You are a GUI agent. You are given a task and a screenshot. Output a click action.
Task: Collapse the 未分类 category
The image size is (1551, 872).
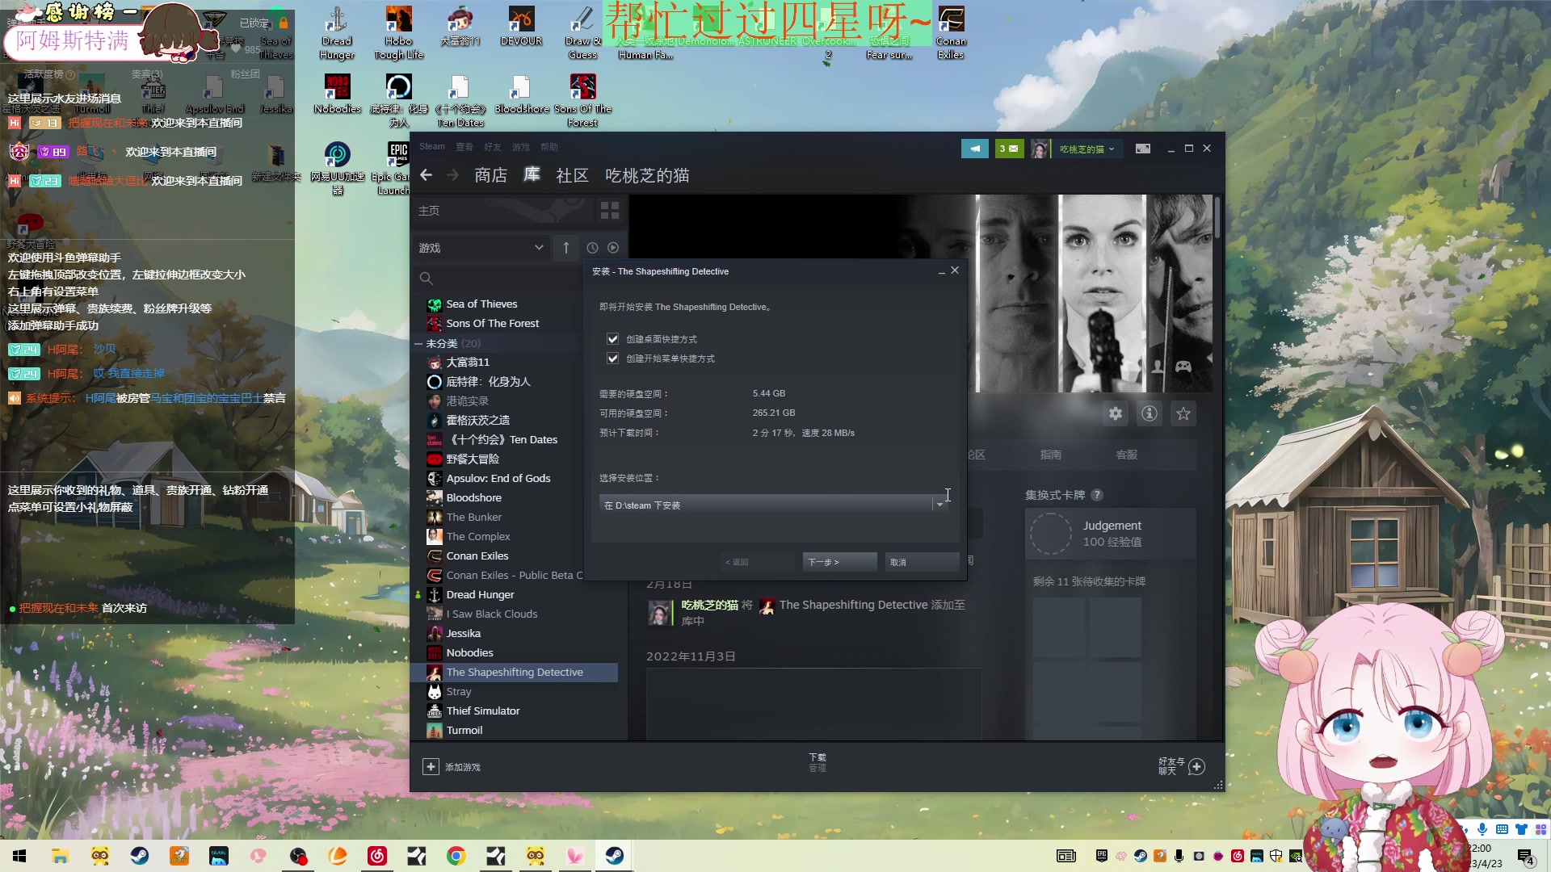point(418,343)
